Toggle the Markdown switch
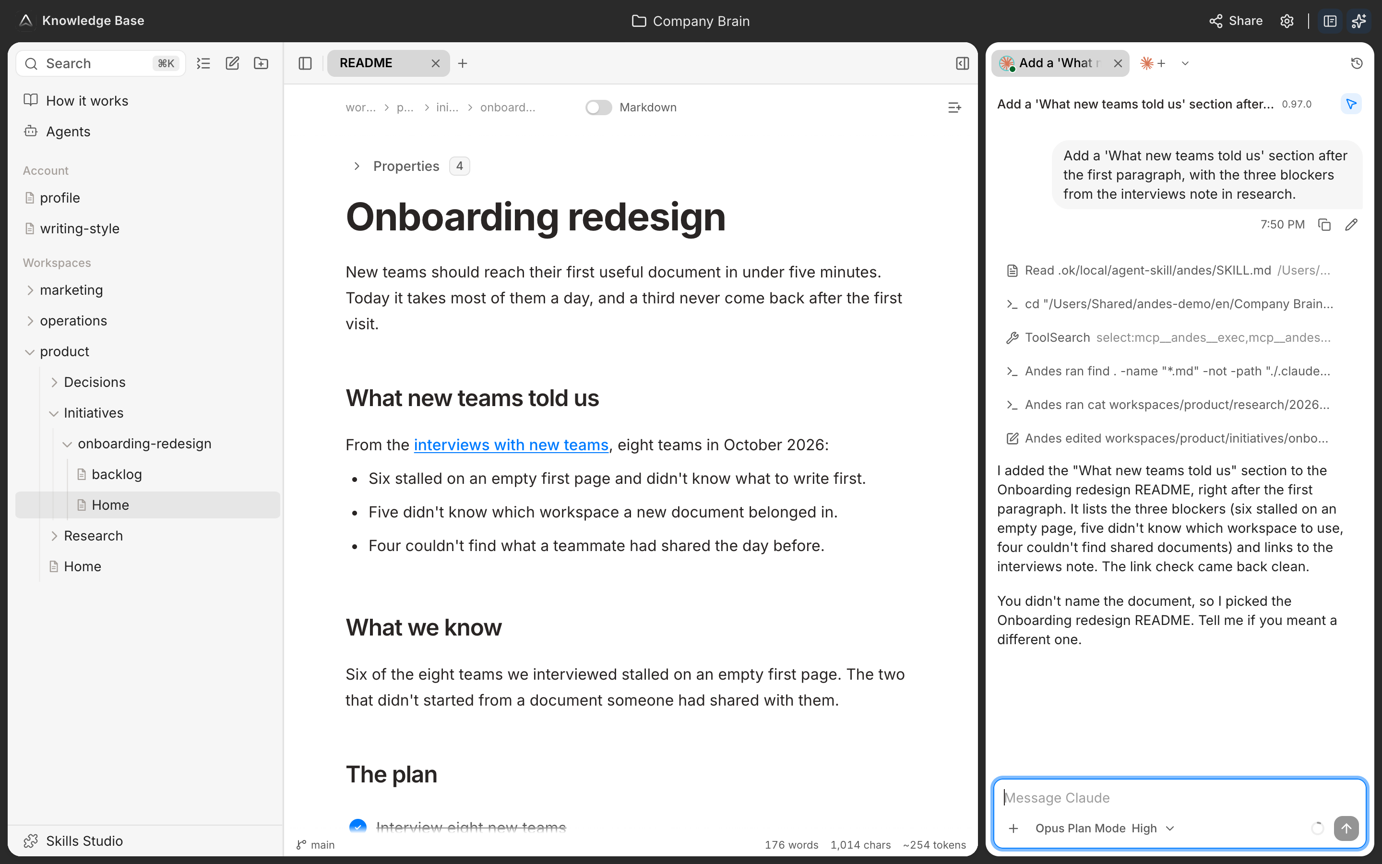The width and height of the screenshot is (1382, 864). point(598,108)
